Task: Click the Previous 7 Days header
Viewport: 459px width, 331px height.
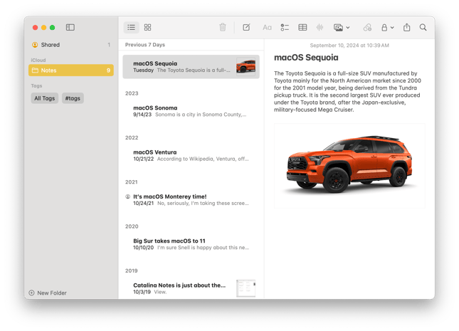Action: click(x=145, y=45)
